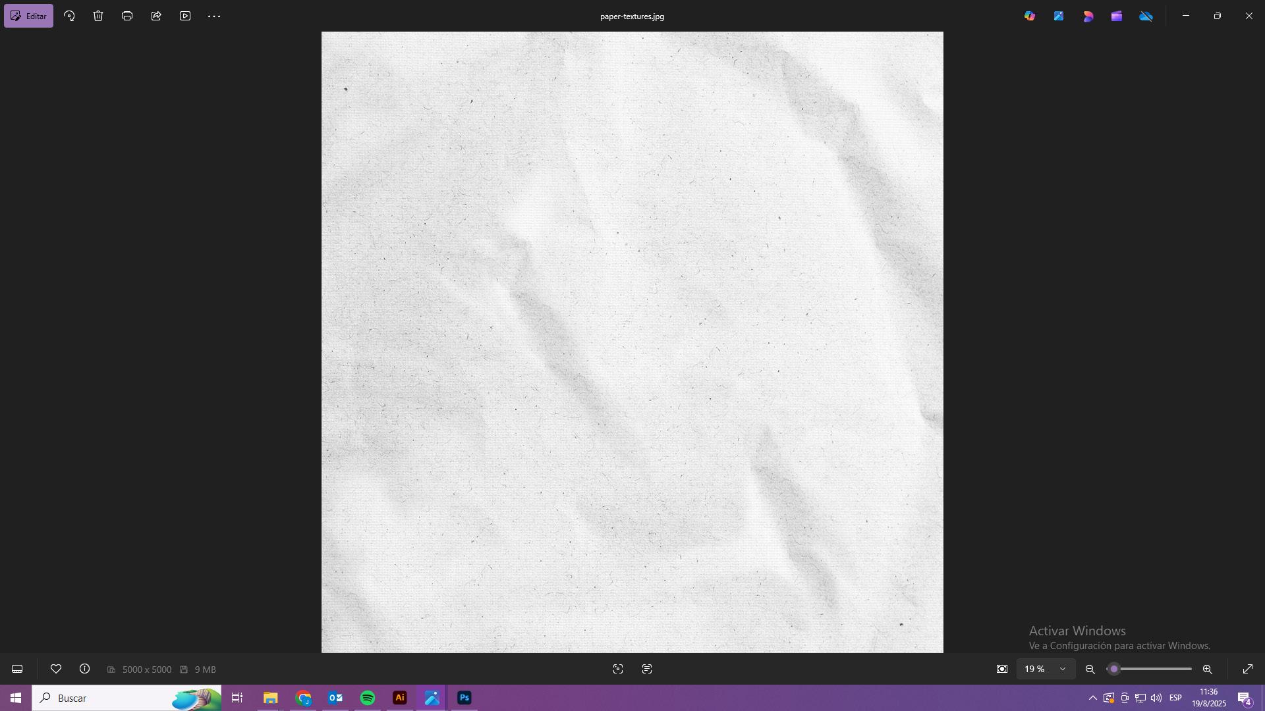Adjust the zoom slider
This screenshot has width=1265, height=711.
tap(1149, 669)
